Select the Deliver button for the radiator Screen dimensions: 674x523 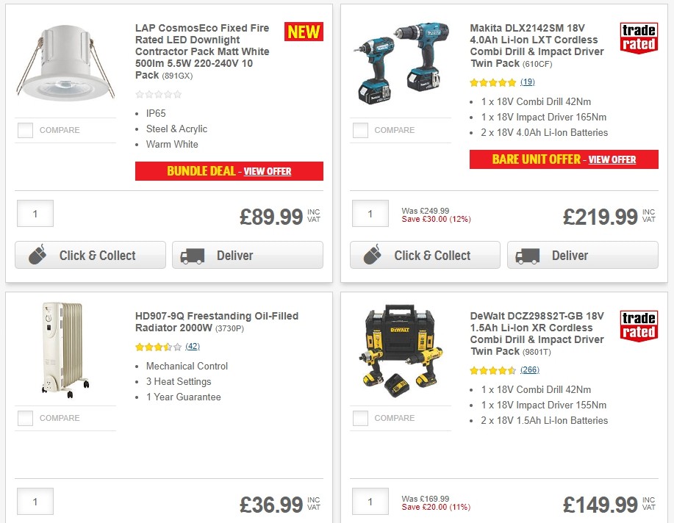[x=248, y=522]
